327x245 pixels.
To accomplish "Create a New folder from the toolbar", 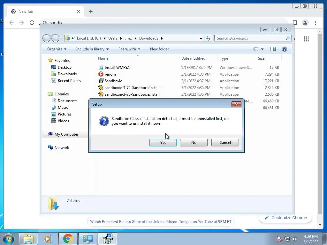I will click(x=159, y=49).
